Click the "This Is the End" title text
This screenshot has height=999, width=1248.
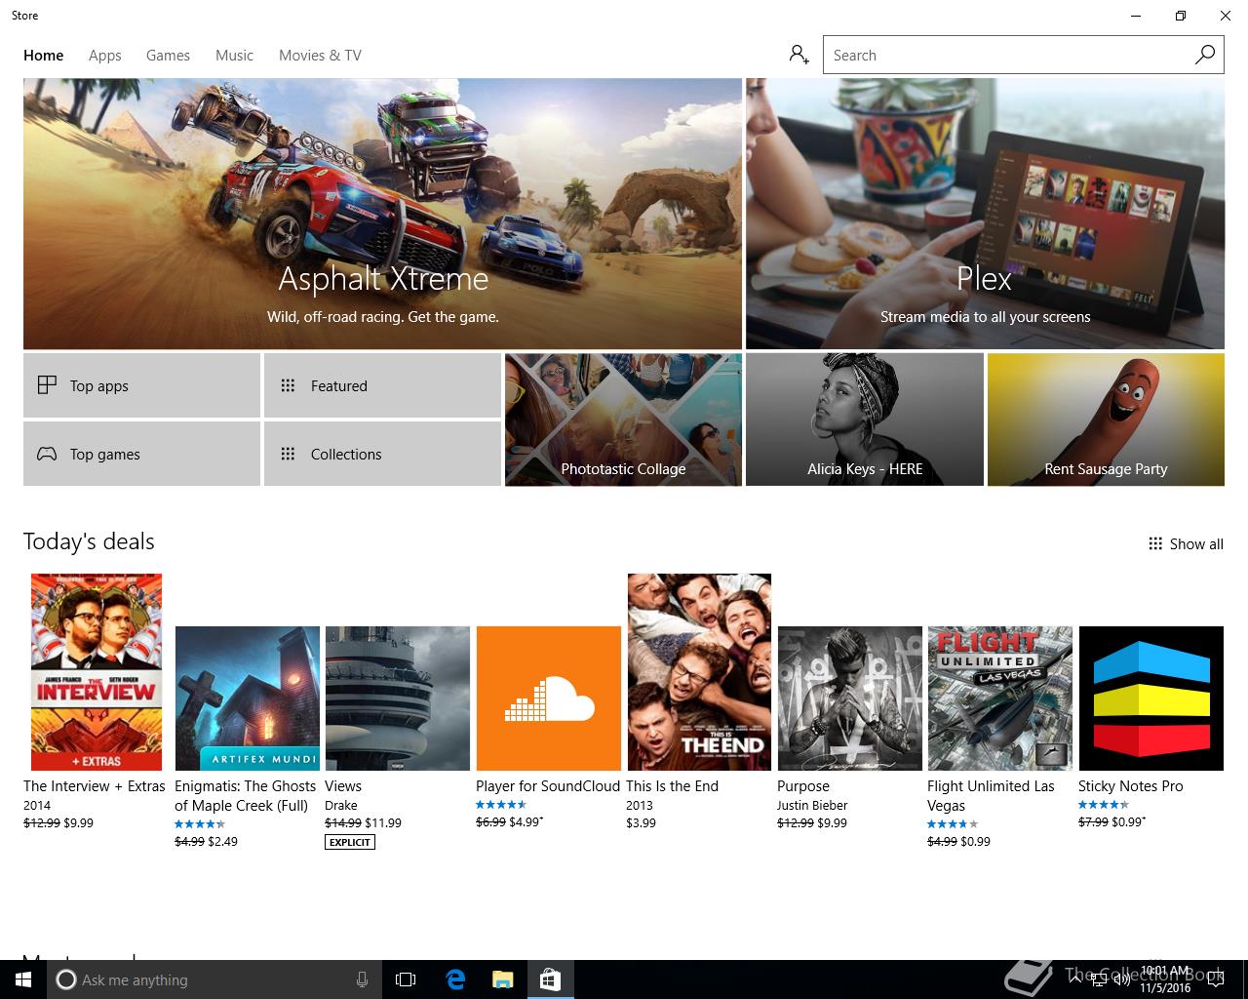[672, 786]
